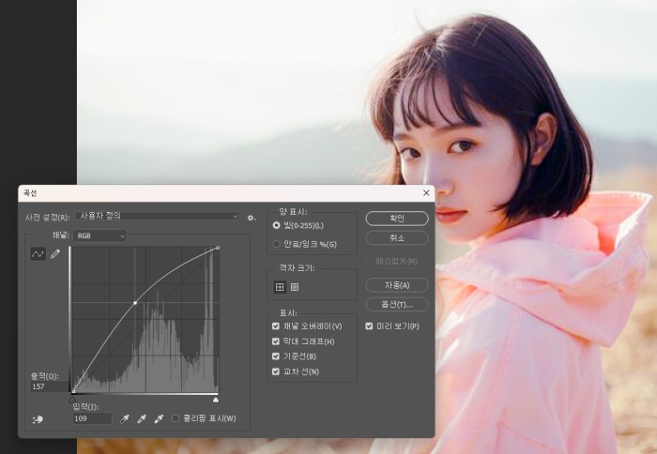This screenshot has width=657, height=454.
Task: Open the 사전 설정 preset dropdown
Action: point(157,216)
